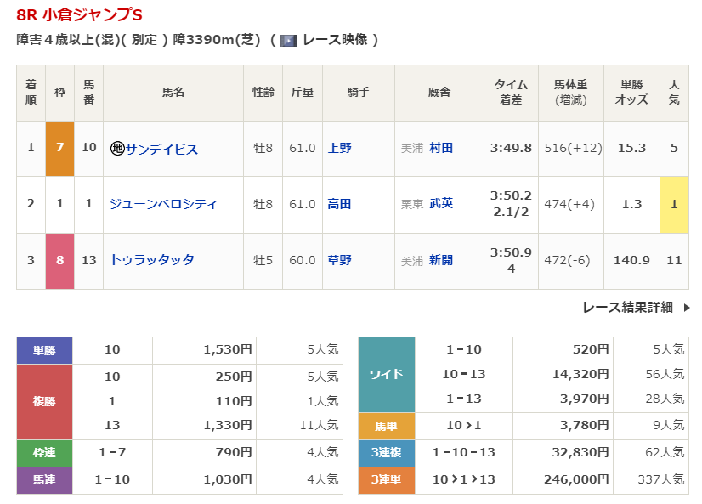Click the 3連単 payout label
This screenshot has height=504, width=702.
387,480
